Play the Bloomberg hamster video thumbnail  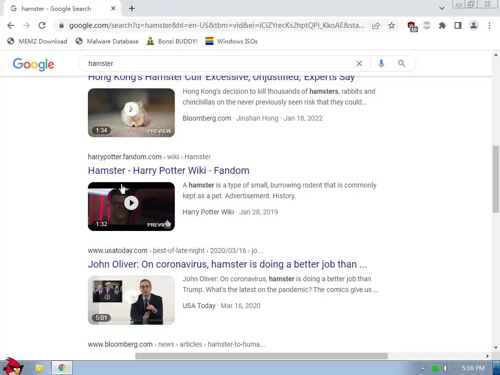tap(131, 113)
